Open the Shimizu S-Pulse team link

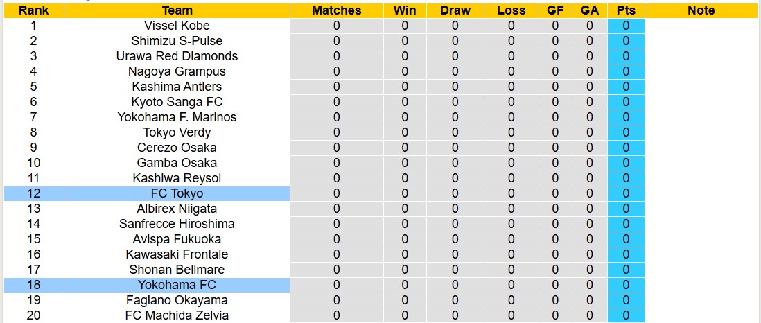coord(177,41)
